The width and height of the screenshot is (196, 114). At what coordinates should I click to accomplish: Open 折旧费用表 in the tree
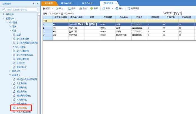pyautogui.click(x=22, y=87)
